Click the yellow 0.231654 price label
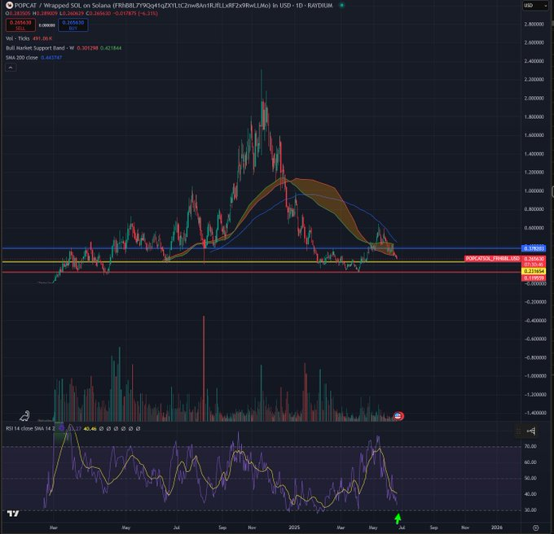The image size is (554, 534). pyautogui.click(x=534, y=271)
